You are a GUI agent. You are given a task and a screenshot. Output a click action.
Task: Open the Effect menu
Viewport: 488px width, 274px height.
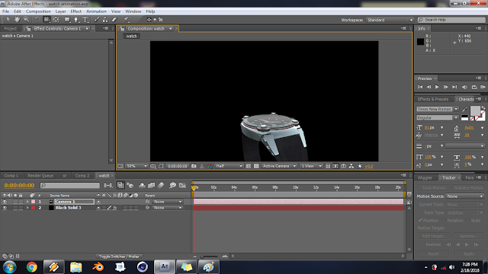point(76,11)
